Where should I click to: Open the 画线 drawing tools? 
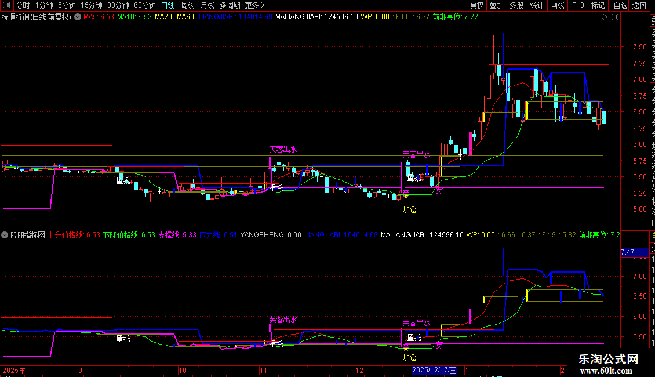(x=557, y=5)
